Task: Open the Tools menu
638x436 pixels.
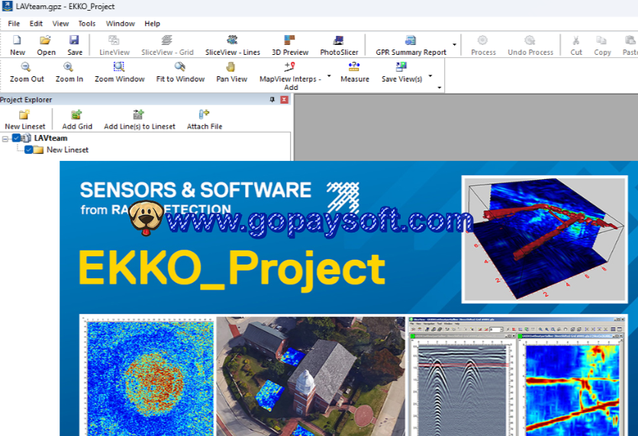Action: tap(87, 24)
